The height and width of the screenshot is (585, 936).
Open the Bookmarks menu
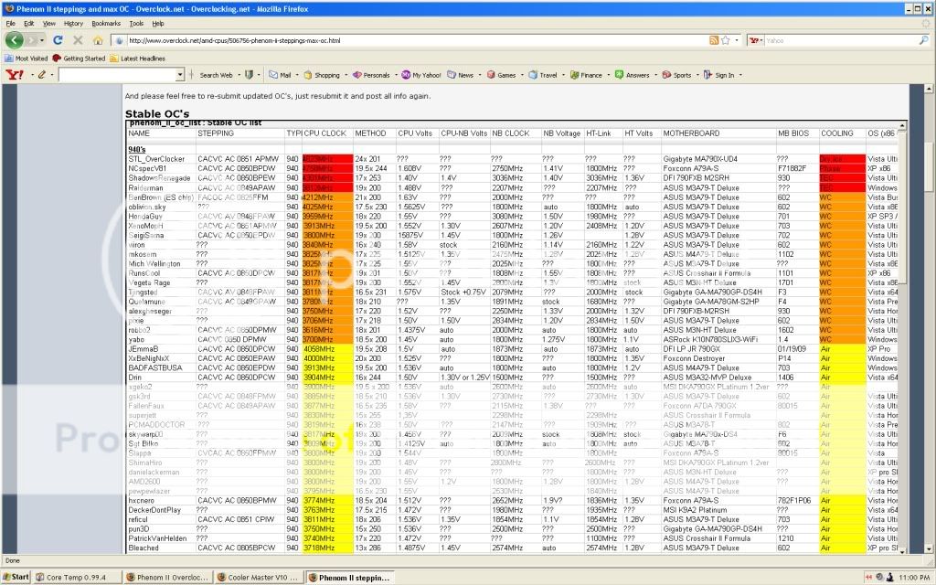point(106,23)
